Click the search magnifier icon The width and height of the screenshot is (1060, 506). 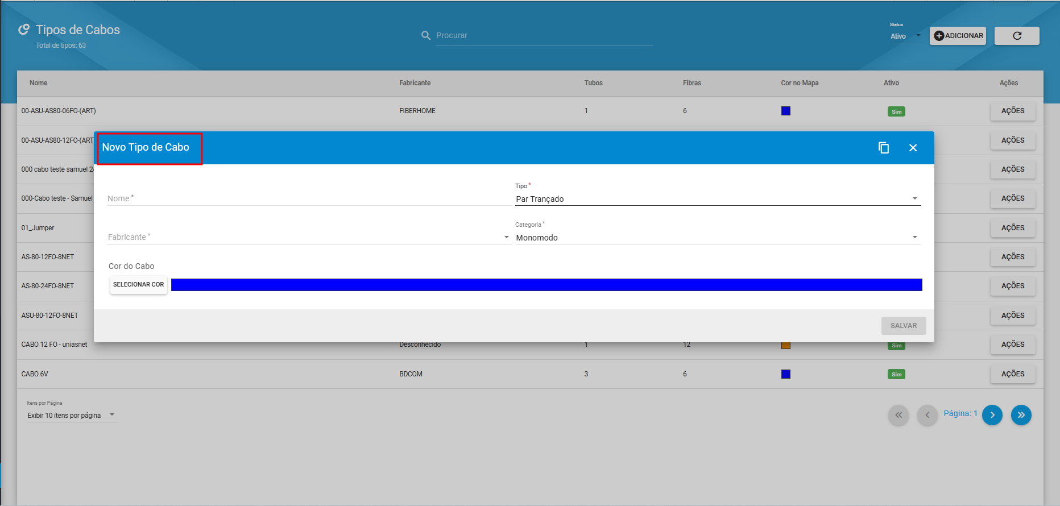pyautogui.click(x=426, y=35)
